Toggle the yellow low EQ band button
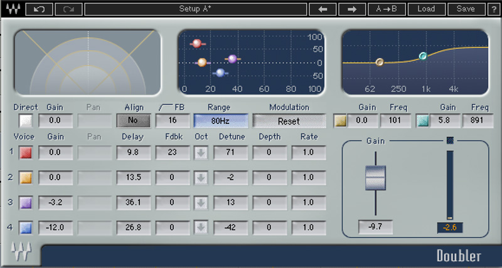 tap(341, 121)
